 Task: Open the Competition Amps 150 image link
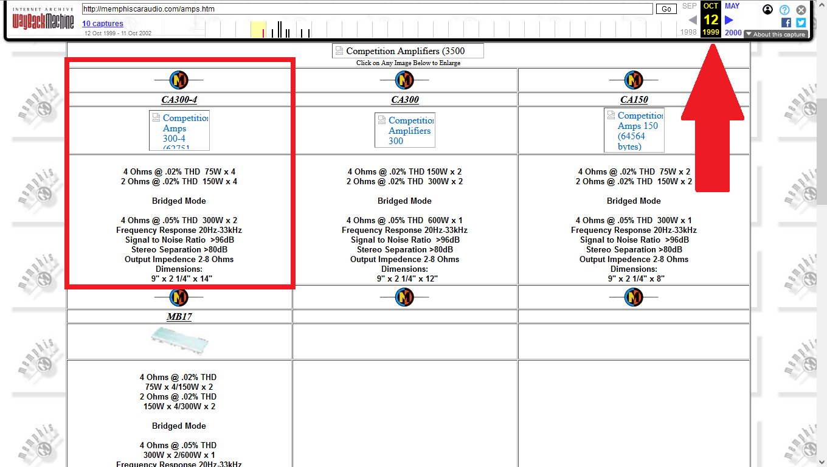tap(634, 130)
